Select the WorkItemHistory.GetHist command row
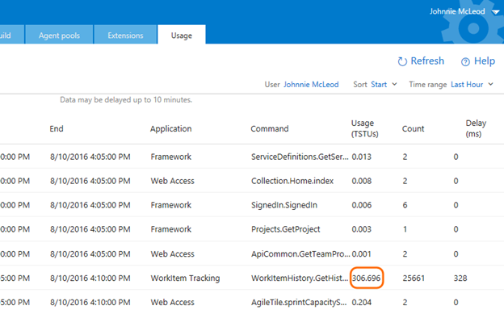504x314 pixels. coord(252,278)
